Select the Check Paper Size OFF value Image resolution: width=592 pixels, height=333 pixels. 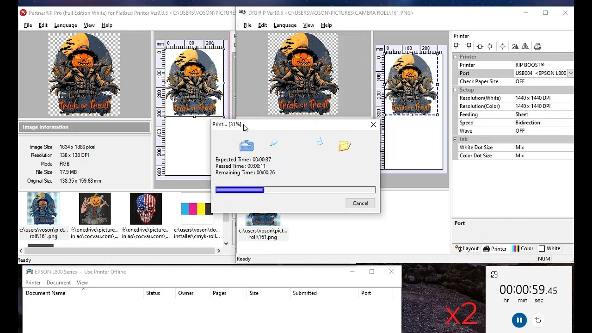pos(543,81)
